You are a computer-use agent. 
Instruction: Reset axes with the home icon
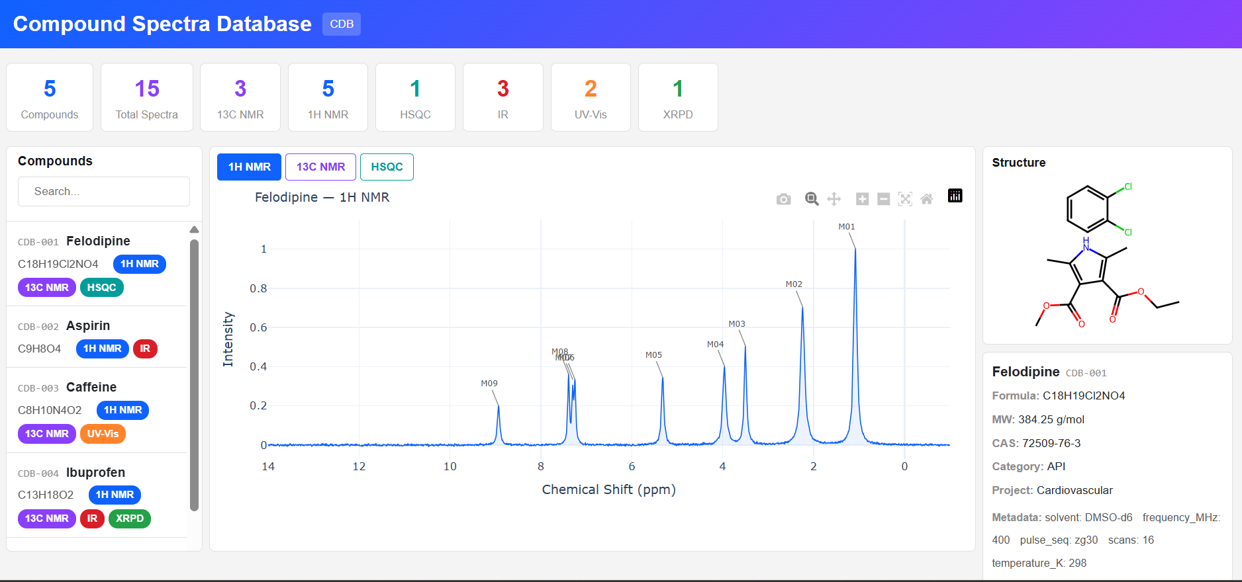927,199
